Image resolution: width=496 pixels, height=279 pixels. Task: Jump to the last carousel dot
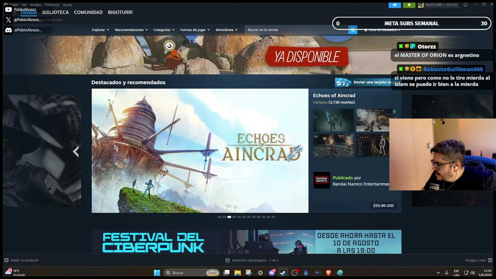pos(273,217)
